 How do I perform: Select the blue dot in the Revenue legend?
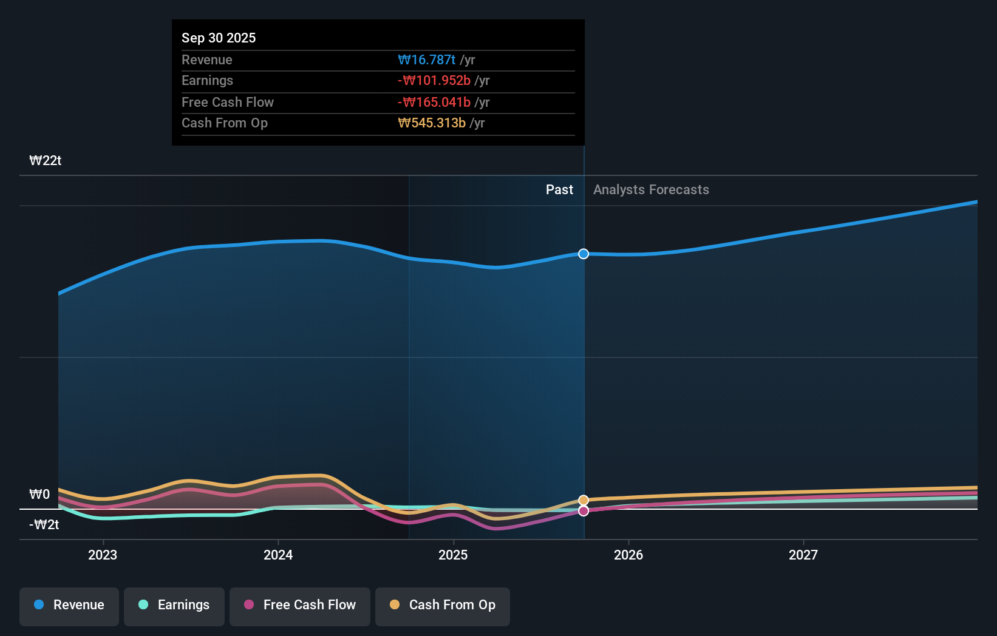point(38,605)
